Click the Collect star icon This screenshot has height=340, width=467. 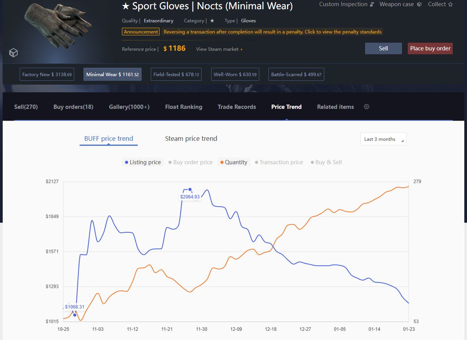(450, 4)
